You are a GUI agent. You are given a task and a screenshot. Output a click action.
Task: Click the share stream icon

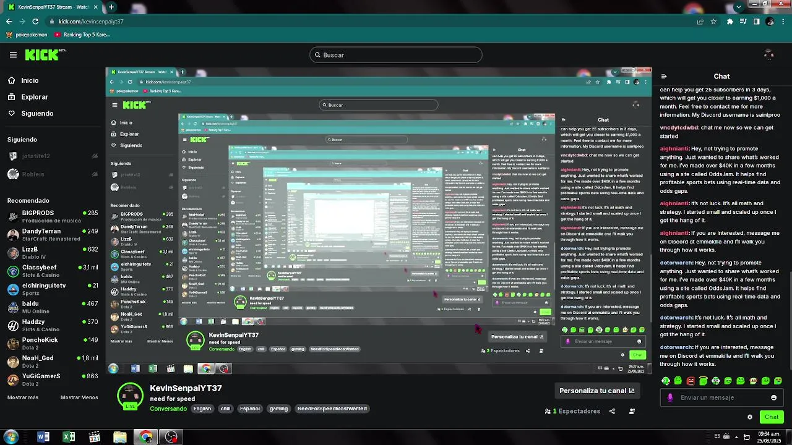tap(612, 411)
